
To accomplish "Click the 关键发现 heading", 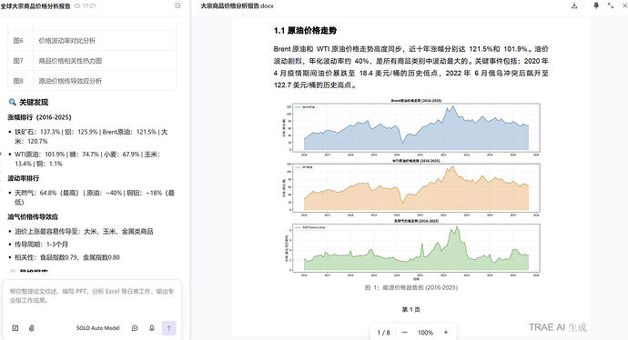I will tap(34, 103).
